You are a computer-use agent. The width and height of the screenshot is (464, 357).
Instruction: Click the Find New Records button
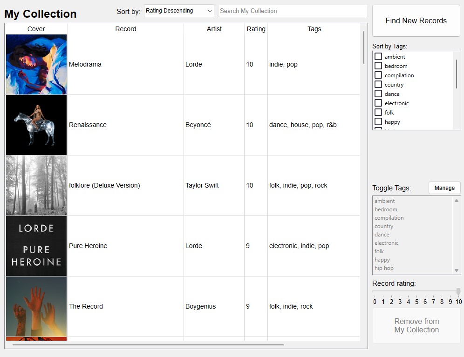point(416,20)
